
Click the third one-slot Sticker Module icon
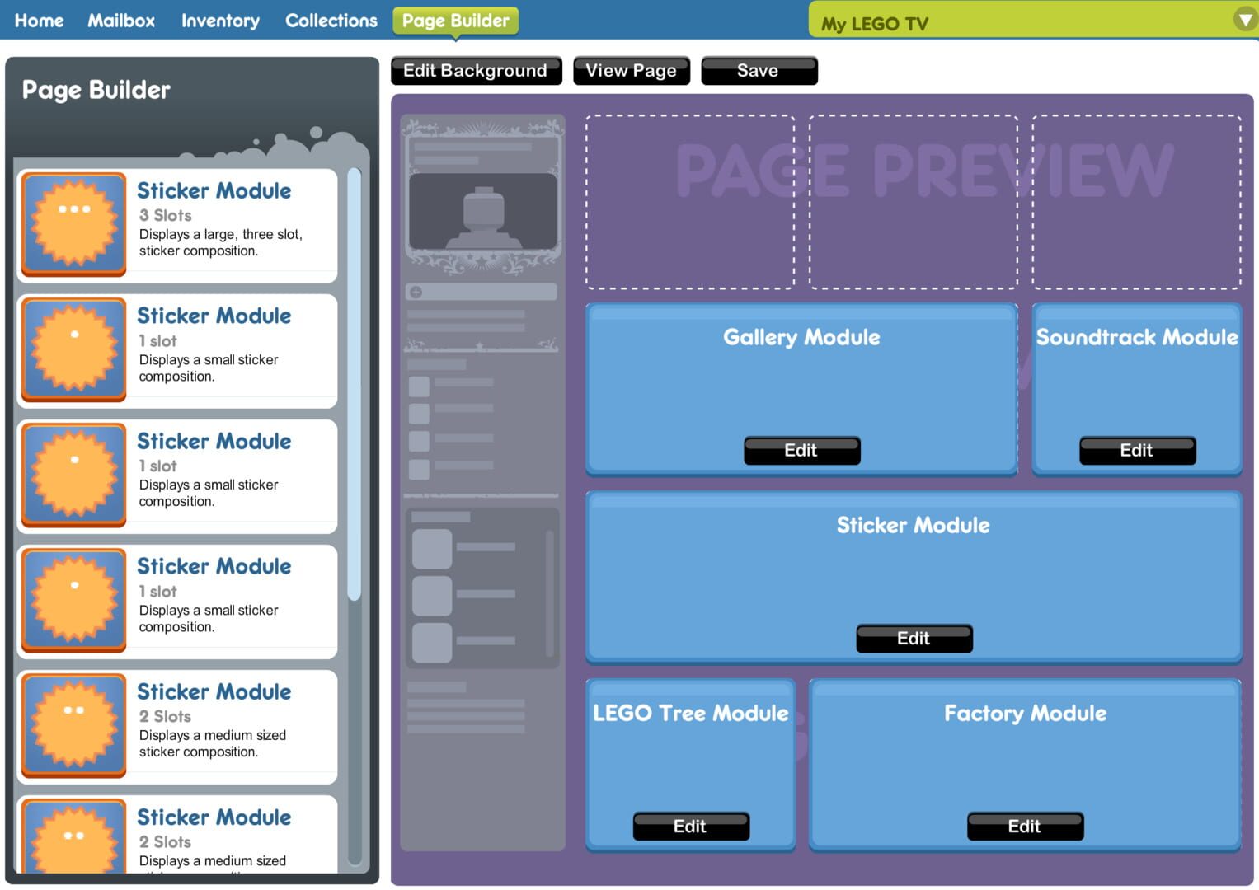point(73,599)
